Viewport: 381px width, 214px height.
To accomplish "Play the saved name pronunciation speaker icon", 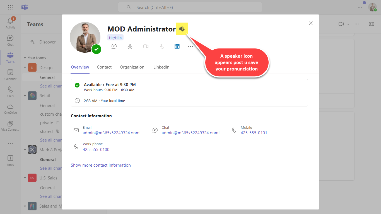I will click(x=182, y=29).
